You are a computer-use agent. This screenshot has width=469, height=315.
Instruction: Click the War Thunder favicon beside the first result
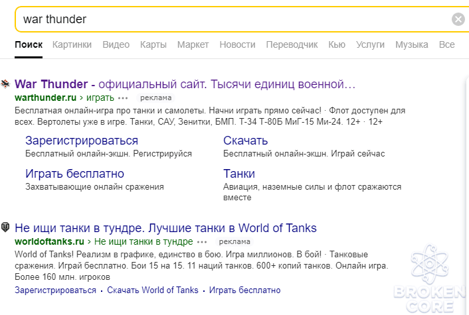click(x=5, y=84)
